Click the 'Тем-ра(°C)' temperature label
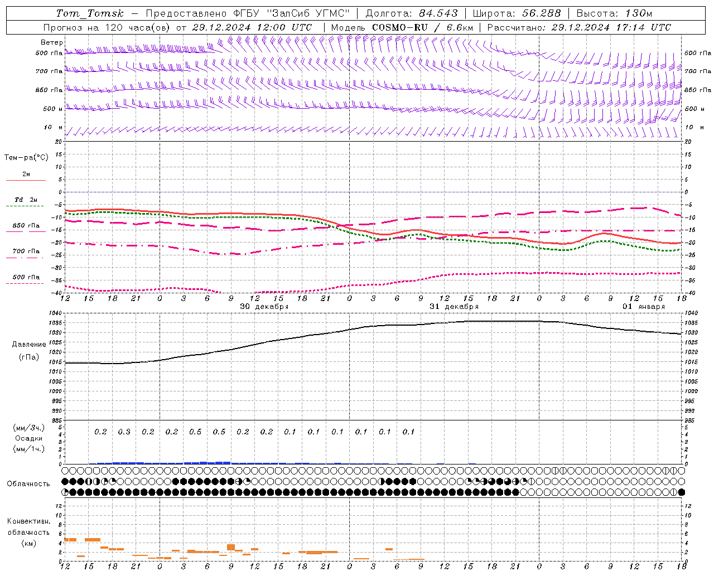 coord(26,158)
